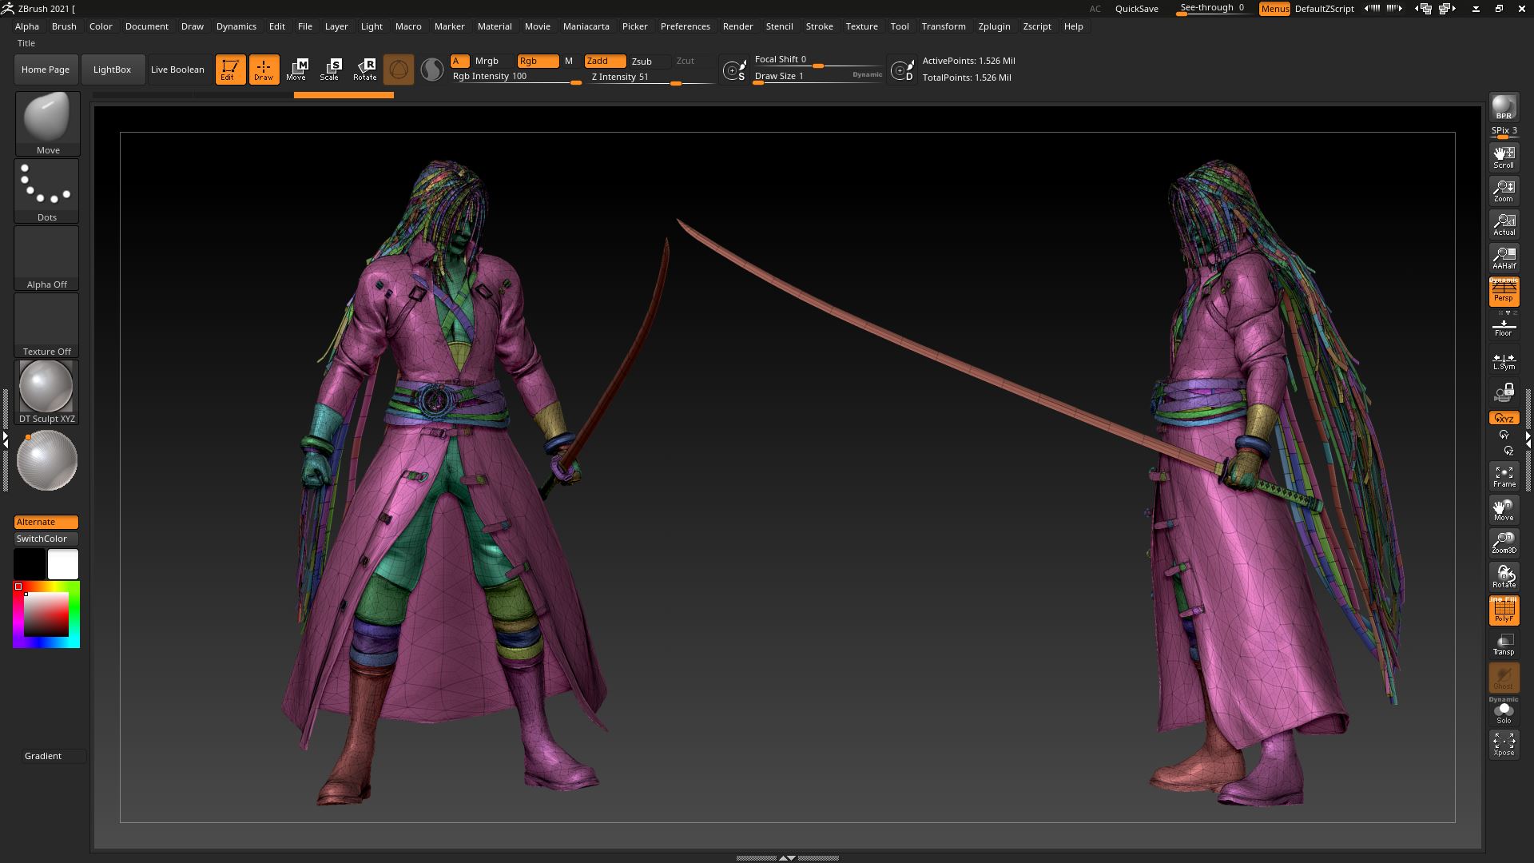
Task: Set view to Actual size
Action: [x=1504, y=224]
